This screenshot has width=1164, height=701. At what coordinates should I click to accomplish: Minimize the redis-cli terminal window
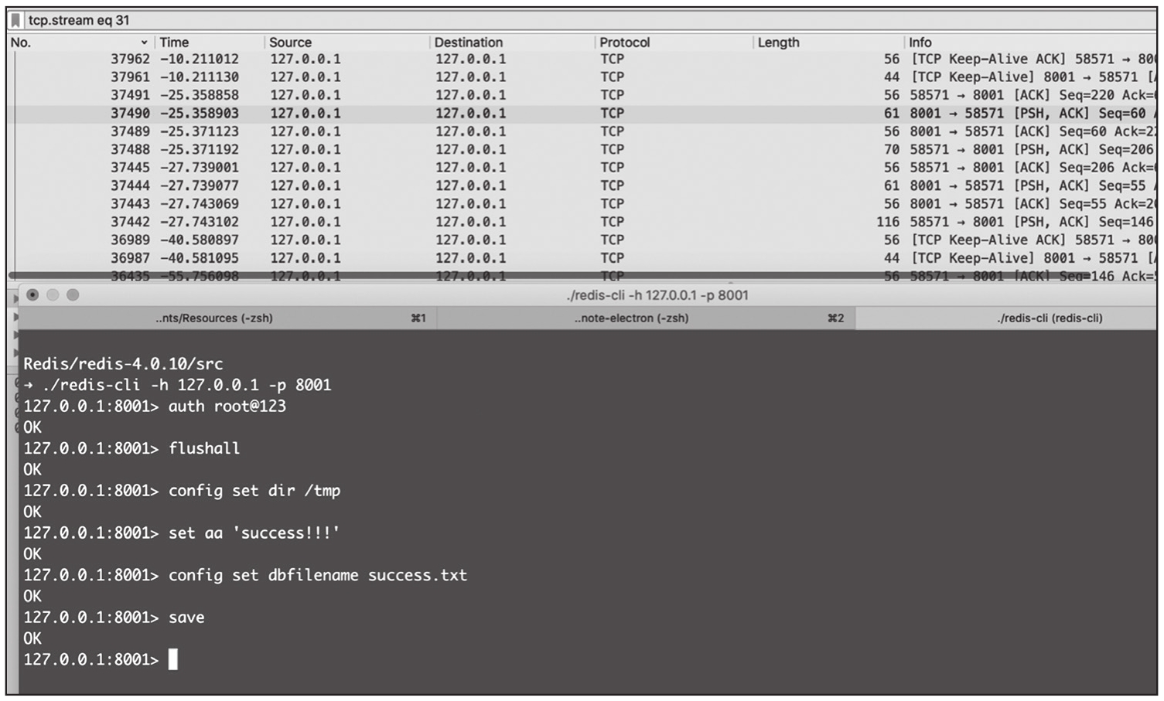[53, 294]
